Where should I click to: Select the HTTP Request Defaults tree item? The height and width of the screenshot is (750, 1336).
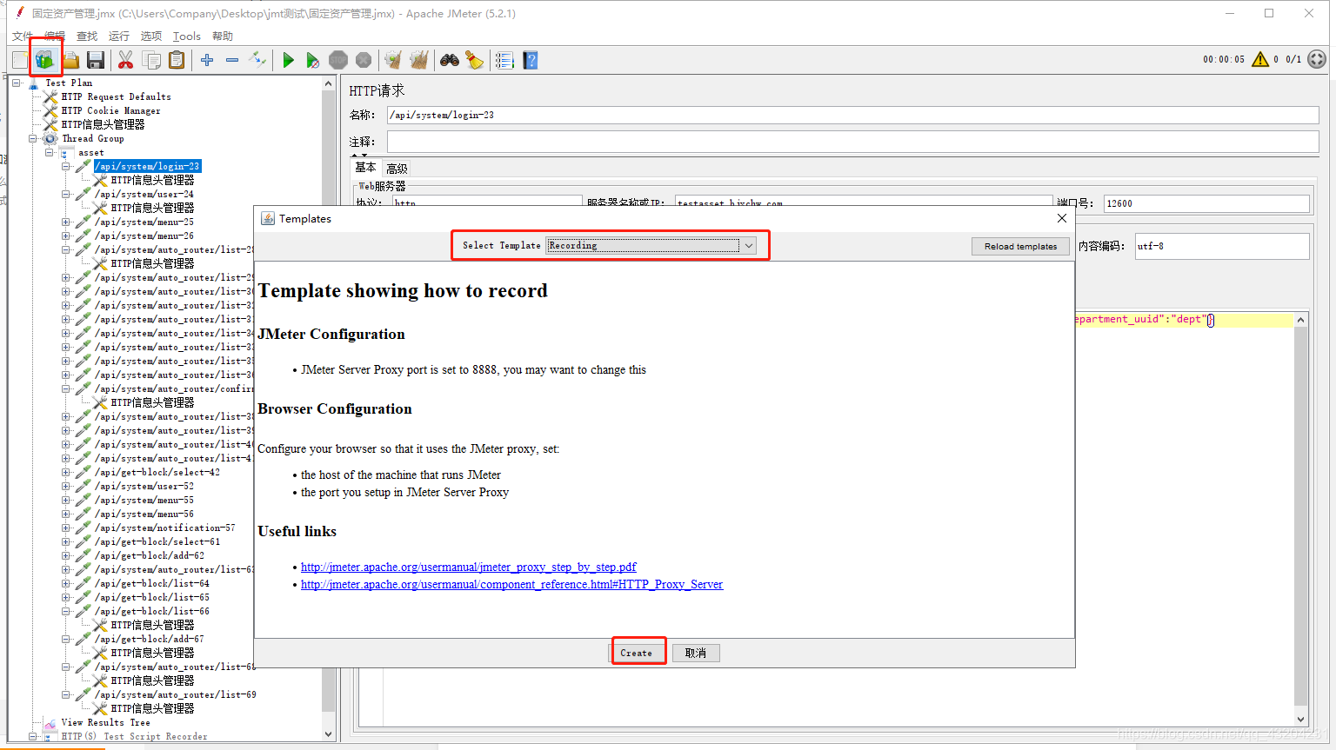(116, 96)
